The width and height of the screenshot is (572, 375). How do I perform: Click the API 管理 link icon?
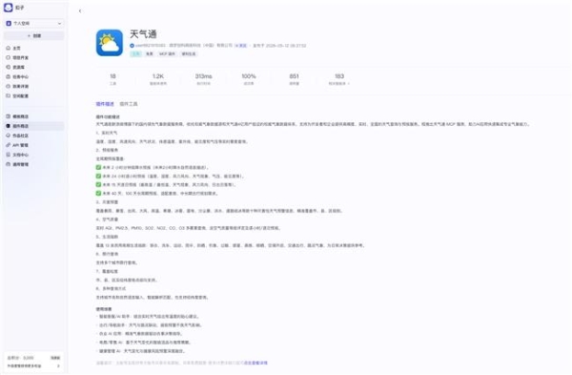(x=8, y=145)
